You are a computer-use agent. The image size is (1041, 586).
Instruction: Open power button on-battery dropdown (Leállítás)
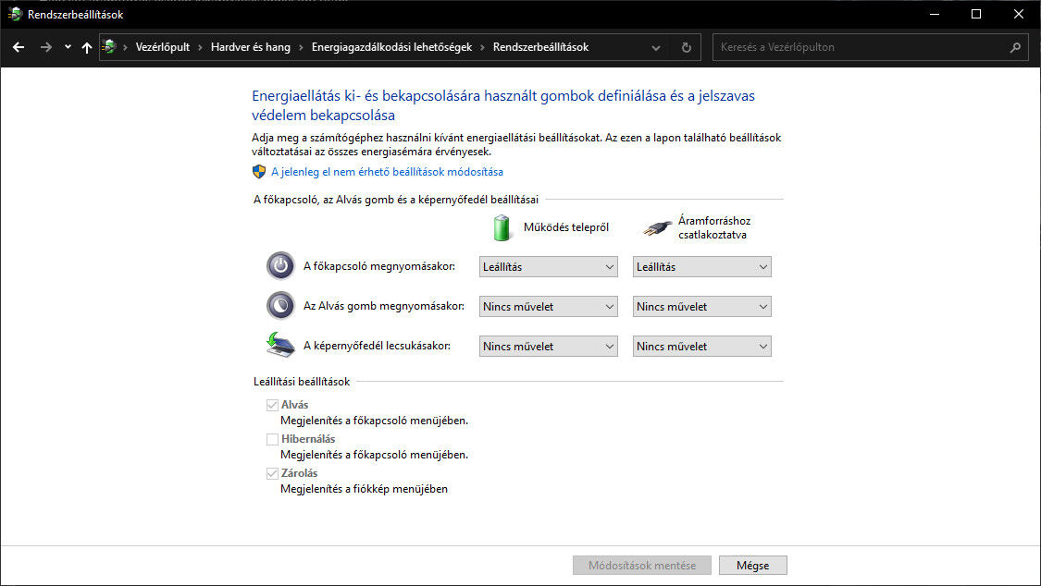(x=549, y=266)
